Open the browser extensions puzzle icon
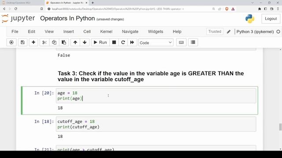The height and width of the screenshot is (158, 282). click(x=260, y=9)
